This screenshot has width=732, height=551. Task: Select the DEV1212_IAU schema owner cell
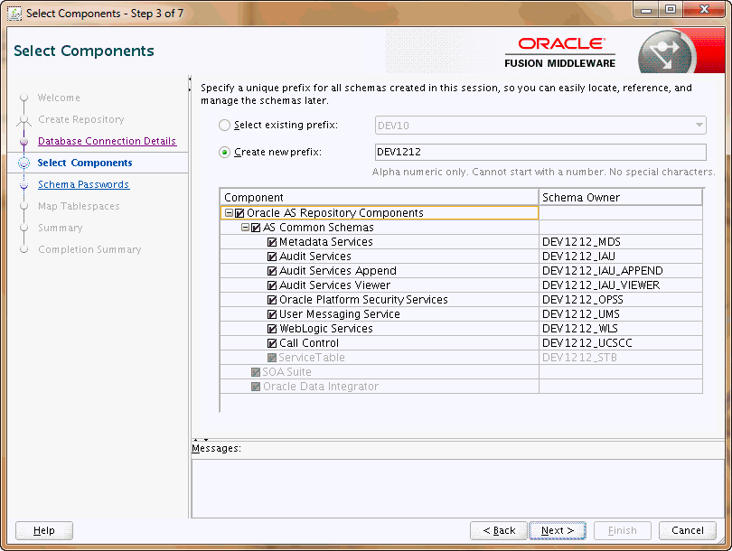621,257
